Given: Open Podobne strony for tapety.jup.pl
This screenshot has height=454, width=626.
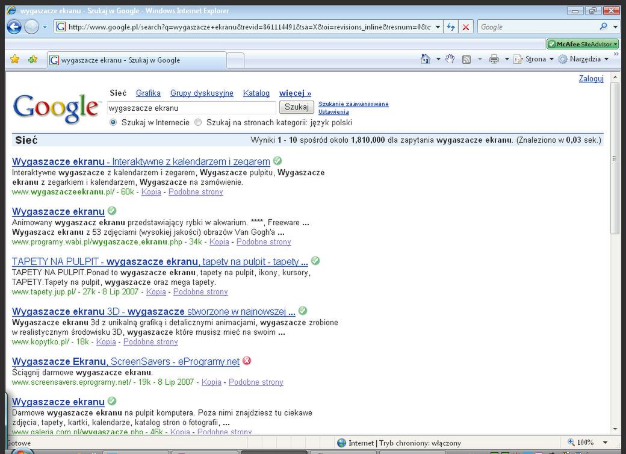Looking at the screenshot, I should [200, 291].
